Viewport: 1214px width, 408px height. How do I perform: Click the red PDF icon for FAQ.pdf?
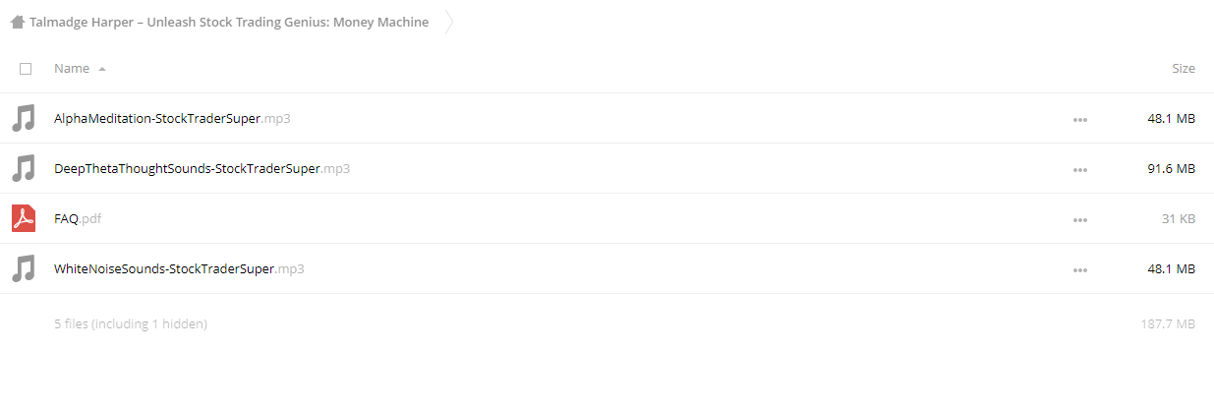(x=24, y=218)
